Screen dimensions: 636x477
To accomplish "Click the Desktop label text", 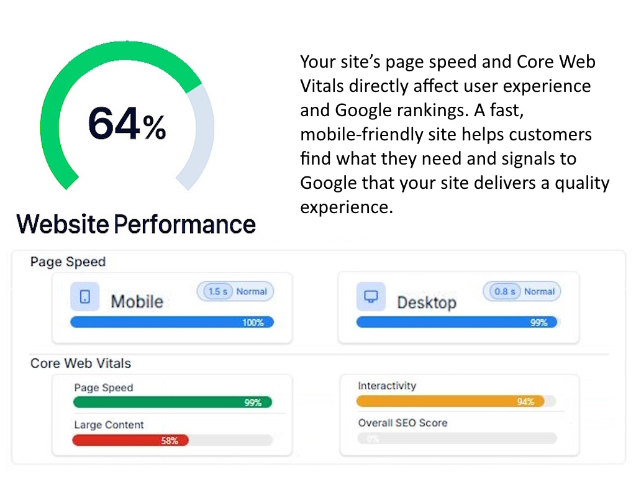I will click(x=427, y=302).
